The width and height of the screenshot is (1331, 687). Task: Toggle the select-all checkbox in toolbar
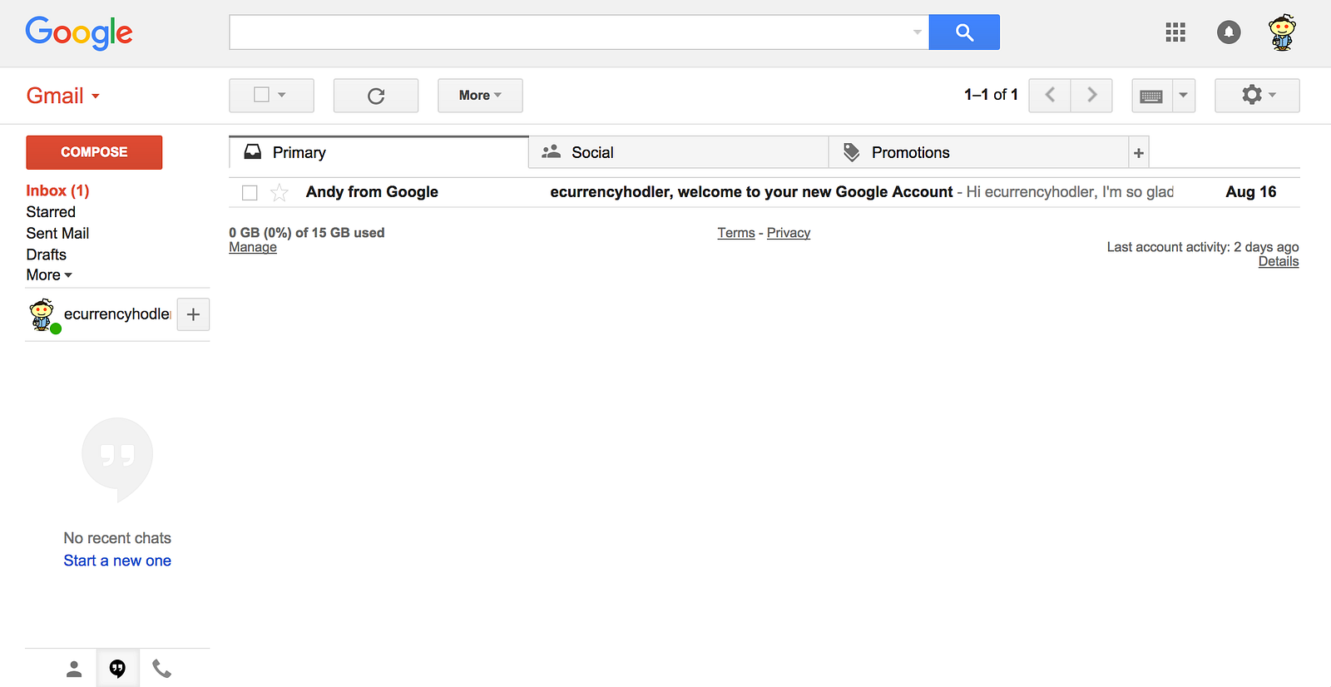point(261,95)
